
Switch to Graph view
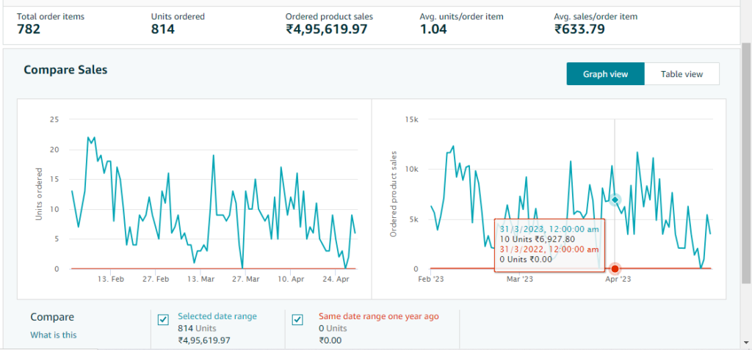pos(605,74)
